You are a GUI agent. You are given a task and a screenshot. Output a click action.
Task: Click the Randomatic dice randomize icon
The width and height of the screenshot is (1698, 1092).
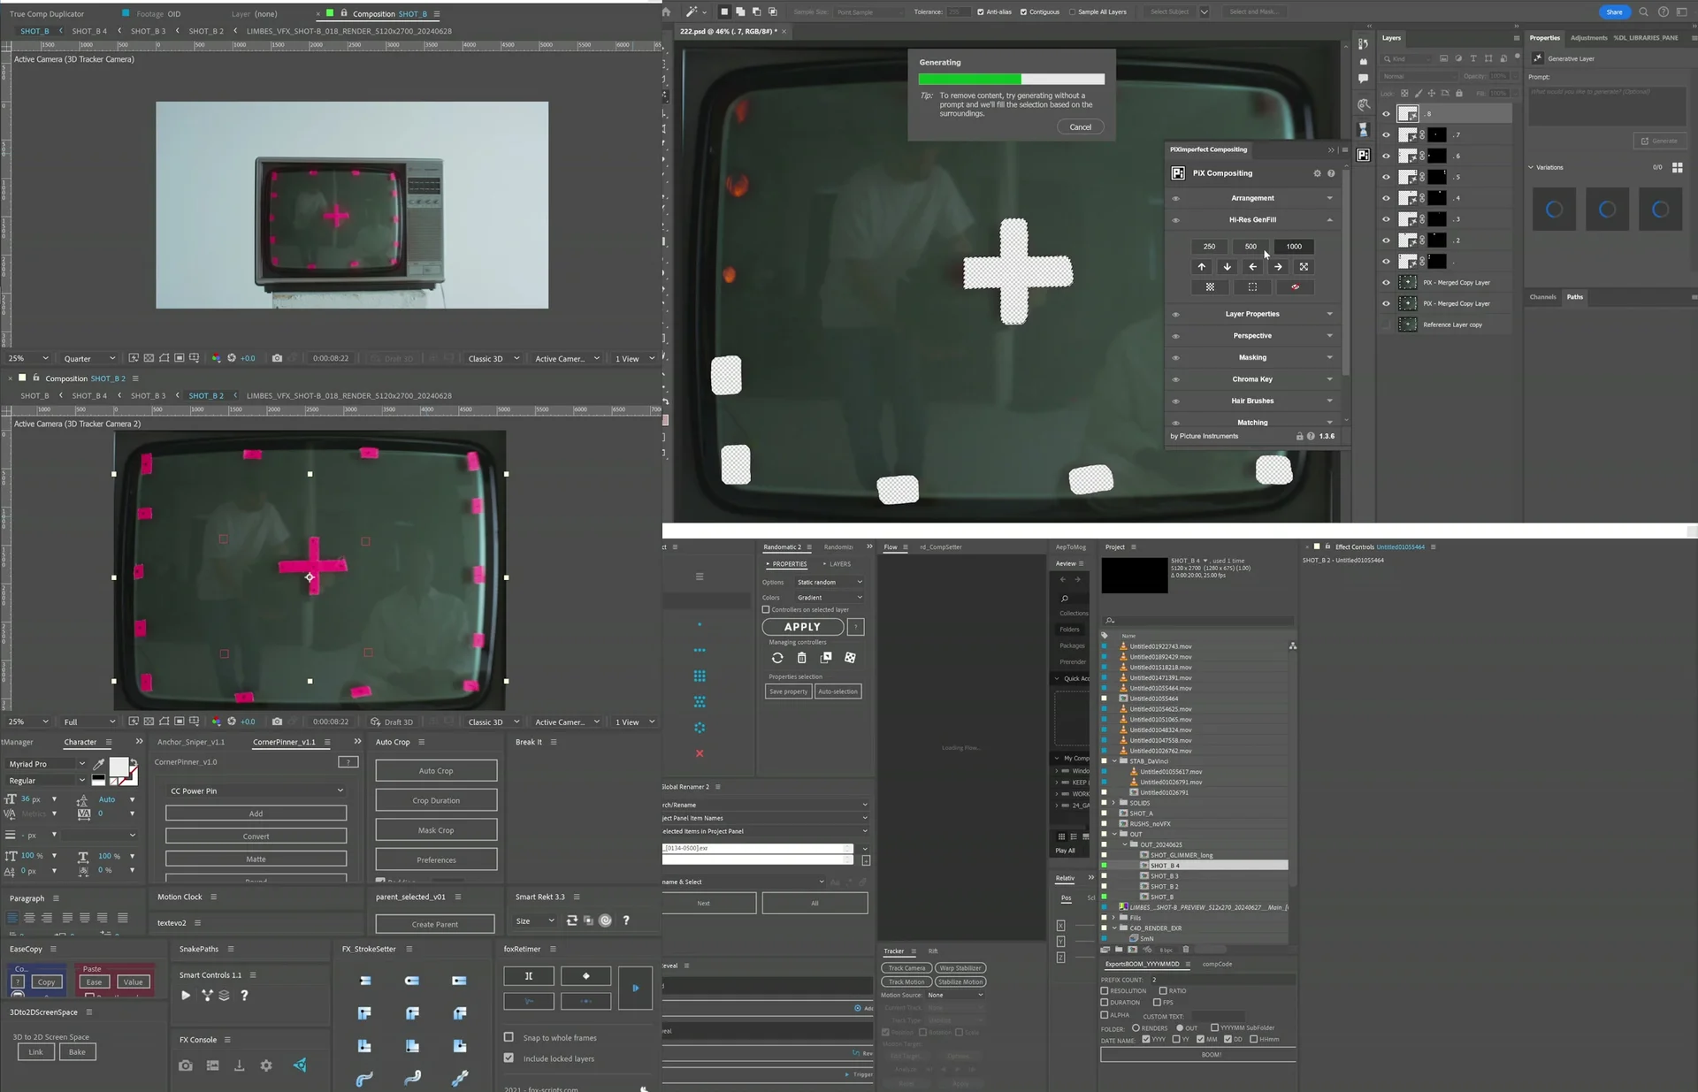(850, 658)
